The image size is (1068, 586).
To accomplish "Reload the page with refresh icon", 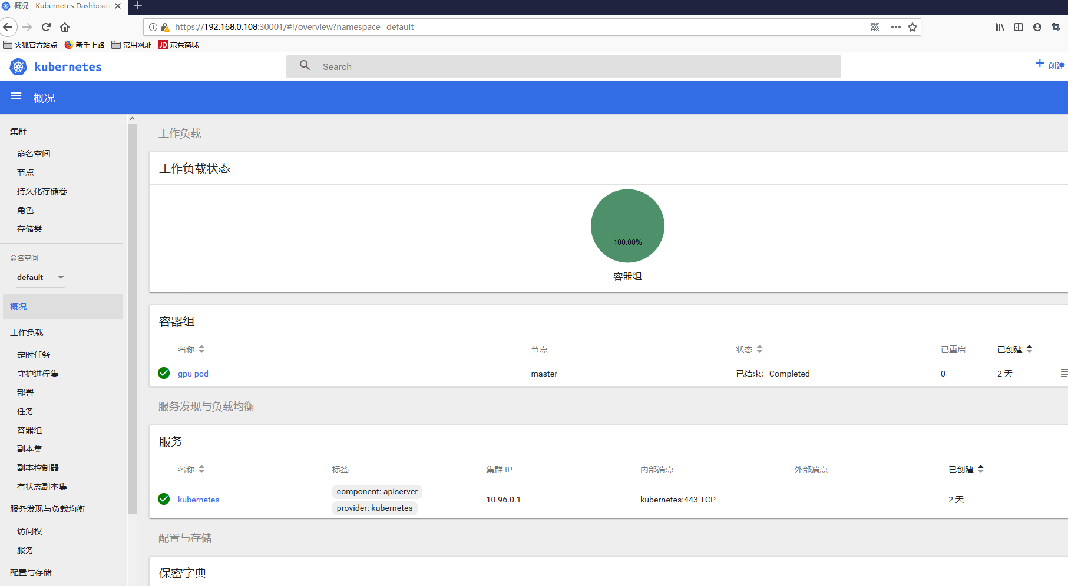I will 46,27.
